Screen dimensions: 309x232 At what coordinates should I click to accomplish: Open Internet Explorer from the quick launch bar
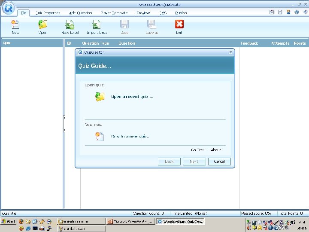pos(28,228)
